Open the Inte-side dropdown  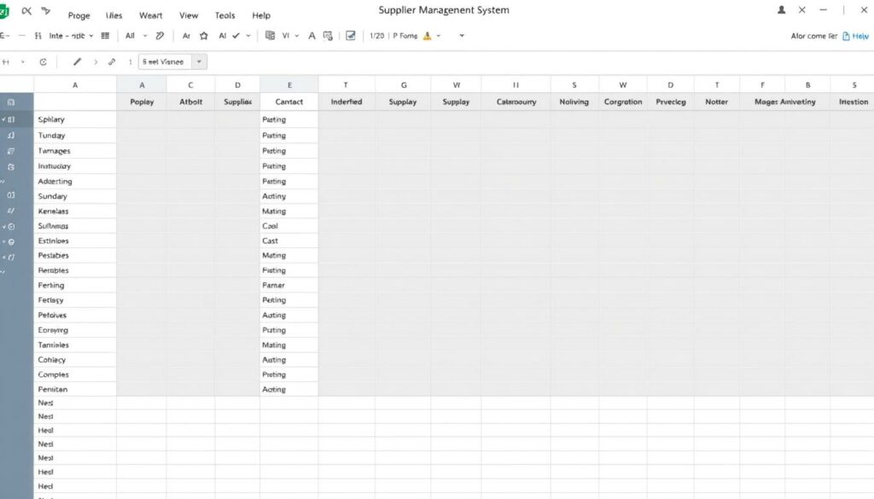point(70,36)
